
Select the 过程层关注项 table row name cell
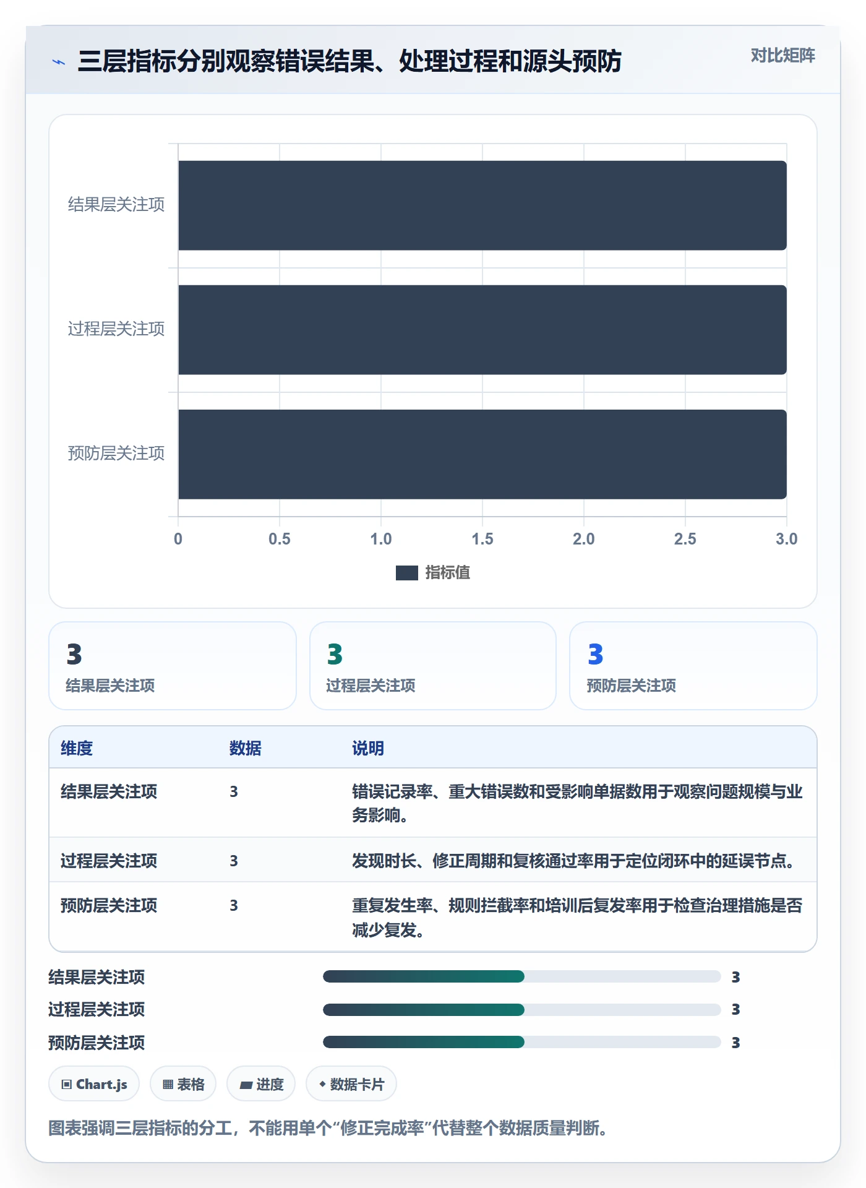(109, 861)
